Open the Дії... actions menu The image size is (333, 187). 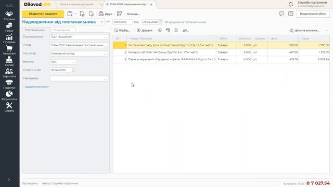point(186,31)
